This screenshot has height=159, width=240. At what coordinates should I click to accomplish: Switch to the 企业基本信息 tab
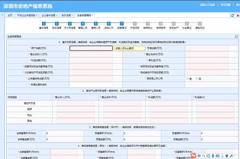click(x=49, y=15)
